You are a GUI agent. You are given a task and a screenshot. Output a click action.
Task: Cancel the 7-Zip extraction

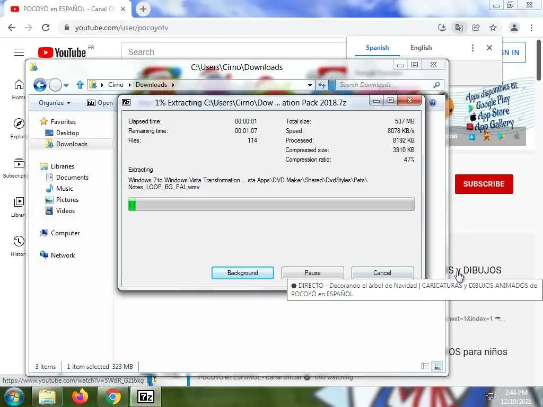[382, 273]
